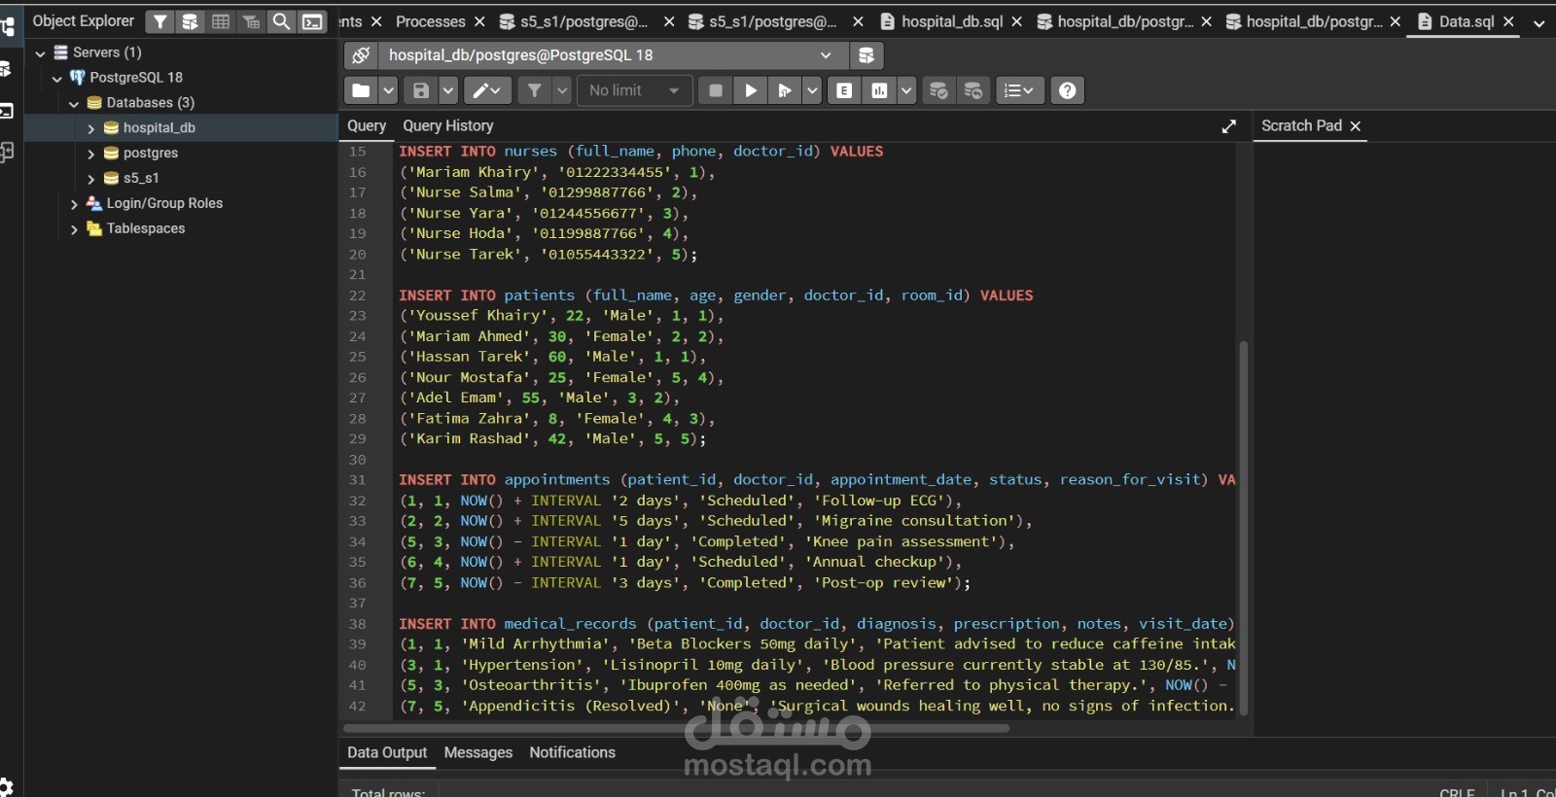Viewport: 1556px width, 797px height.
Task: Open the Macros list menu button
Action: (x=1019, y=90)
